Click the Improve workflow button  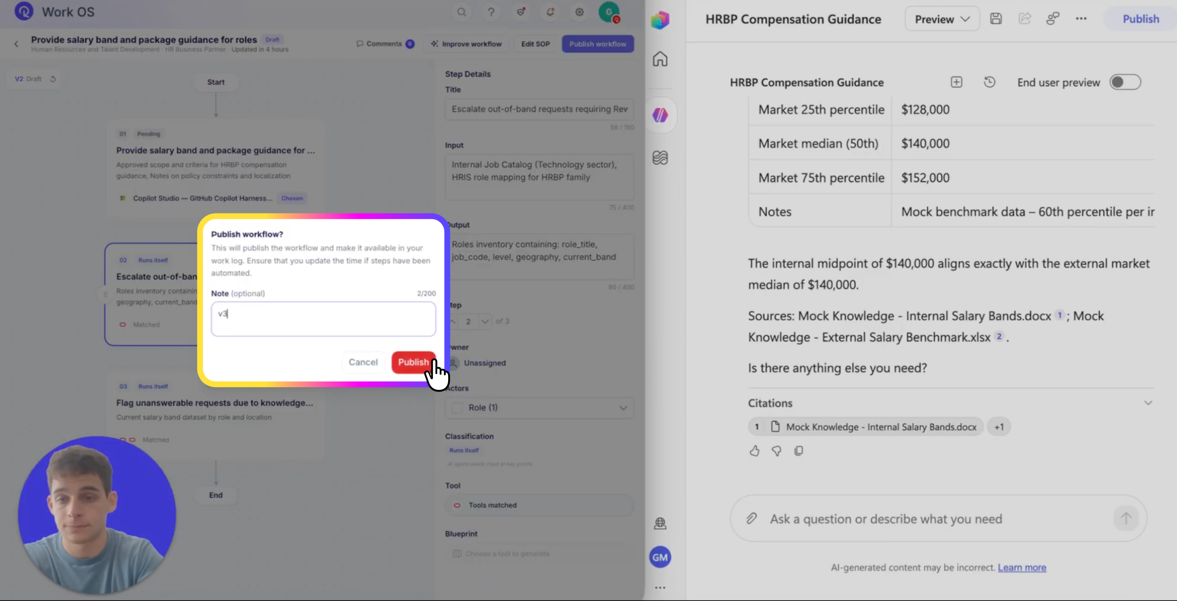tap(466, 44)
